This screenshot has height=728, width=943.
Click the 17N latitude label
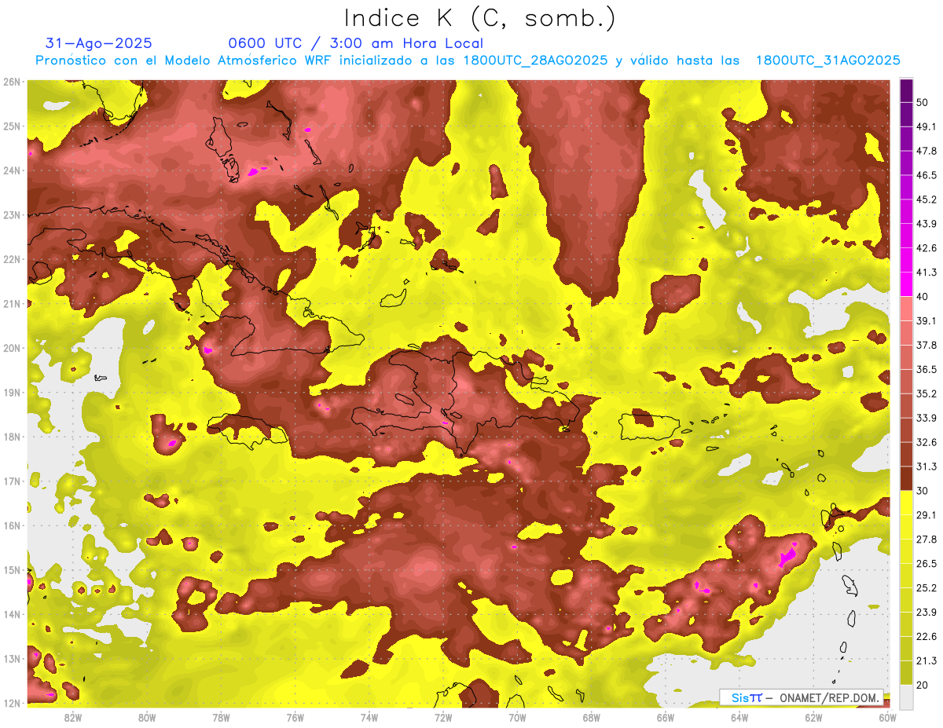click(12, 481)
